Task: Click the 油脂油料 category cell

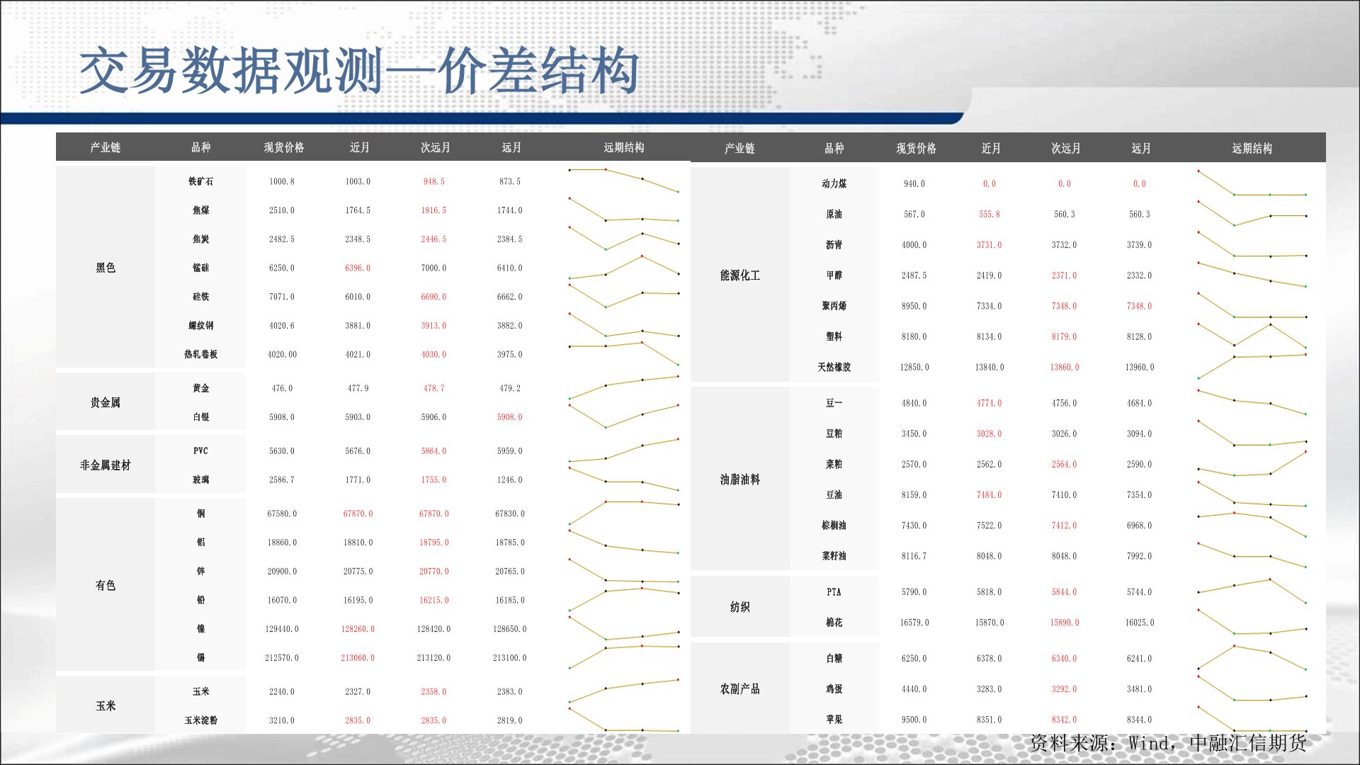Action: tap(739, 480)
